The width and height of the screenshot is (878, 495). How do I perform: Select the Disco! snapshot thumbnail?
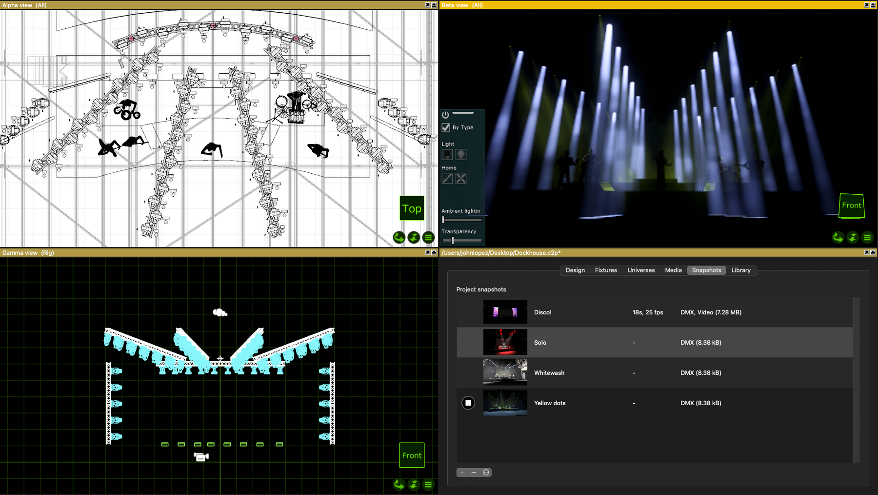pyautogui.click(x=505, y=311)
